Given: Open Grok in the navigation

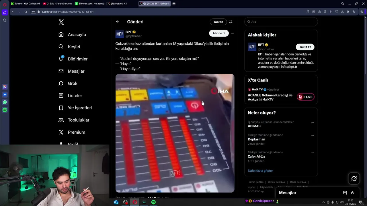Looking at the screenshot, I should (68, 83).
